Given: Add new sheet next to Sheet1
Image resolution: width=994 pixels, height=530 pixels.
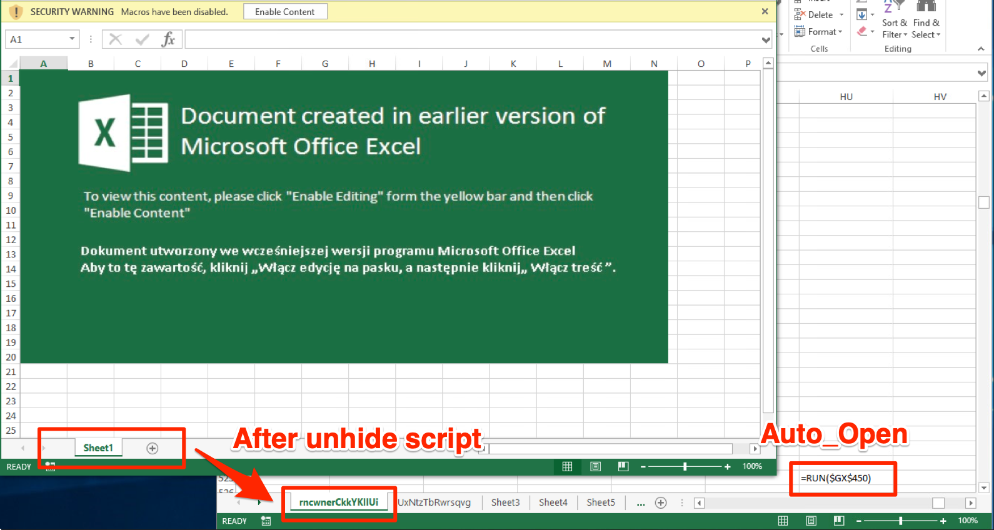Looking at the screenshot, I should [153, 448].
